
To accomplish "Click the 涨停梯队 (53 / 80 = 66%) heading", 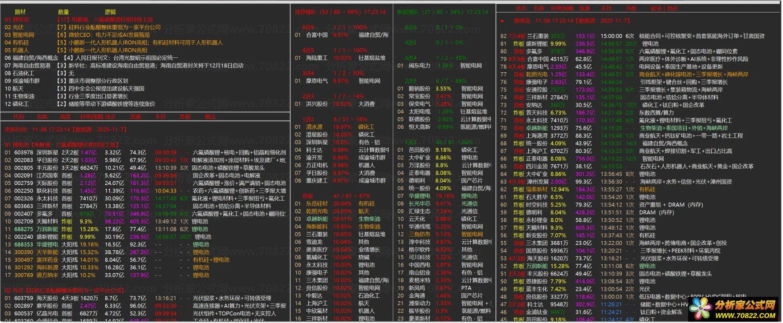I will (340, 12).
